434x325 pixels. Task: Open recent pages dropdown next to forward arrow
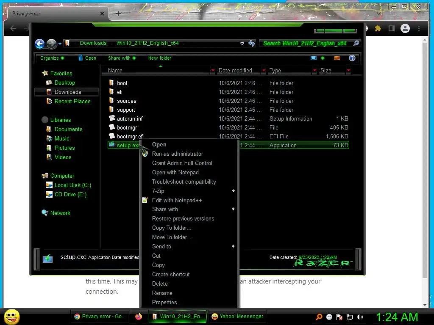coord(60,44)
